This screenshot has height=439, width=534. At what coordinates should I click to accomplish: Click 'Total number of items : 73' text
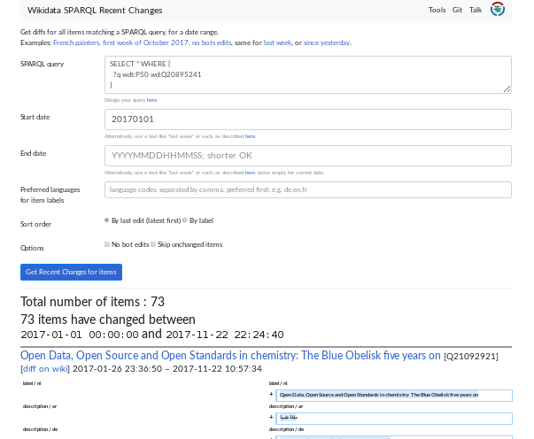click(x=93, y=302)
